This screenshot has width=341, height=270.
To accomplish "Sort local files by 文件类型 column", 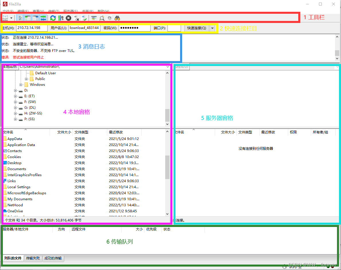I will pyautogui.click(x=90, y=132).
